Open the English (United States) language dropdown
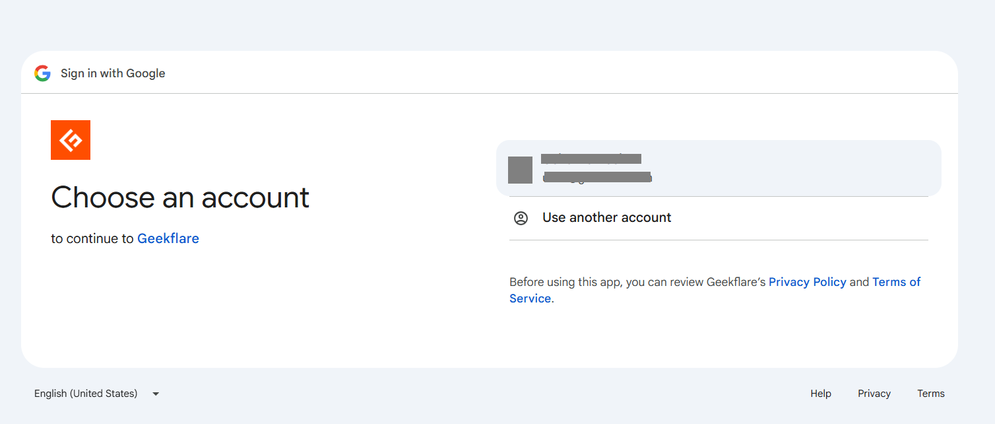The height and width of the screenshot is (424, 995). click(x=97, y=394)
